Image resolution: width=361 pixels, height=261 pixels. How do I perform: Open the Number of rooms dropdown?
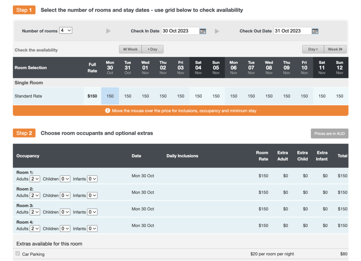pyautogui.click(x=66, y=31)
